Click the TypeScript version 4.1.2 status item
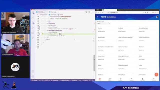Viewport: 160px width, 90px height. (x=80, y=80)
